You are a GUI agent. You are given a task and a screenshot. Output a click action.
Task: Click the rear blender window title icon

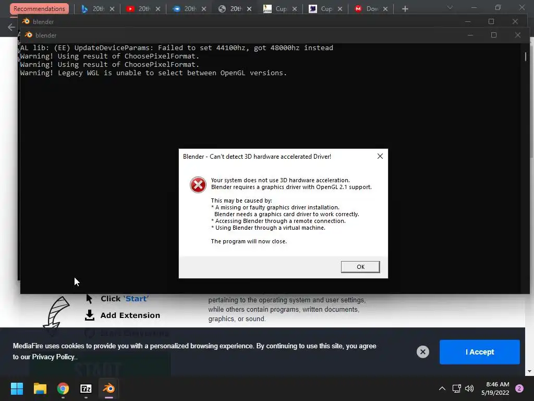pyautogui.click(x=26, y=21)
